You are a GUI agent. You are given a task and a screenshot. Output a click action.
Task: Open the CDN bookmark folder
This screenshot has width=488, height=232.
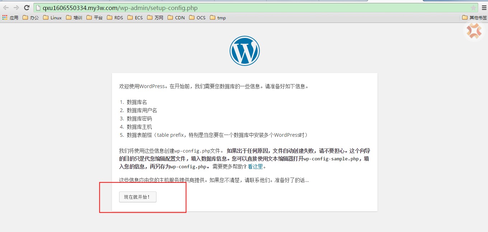tap(176, 18)
